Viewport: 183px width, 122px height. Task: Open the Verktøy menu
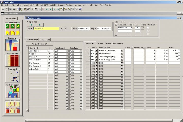(78, 5)
